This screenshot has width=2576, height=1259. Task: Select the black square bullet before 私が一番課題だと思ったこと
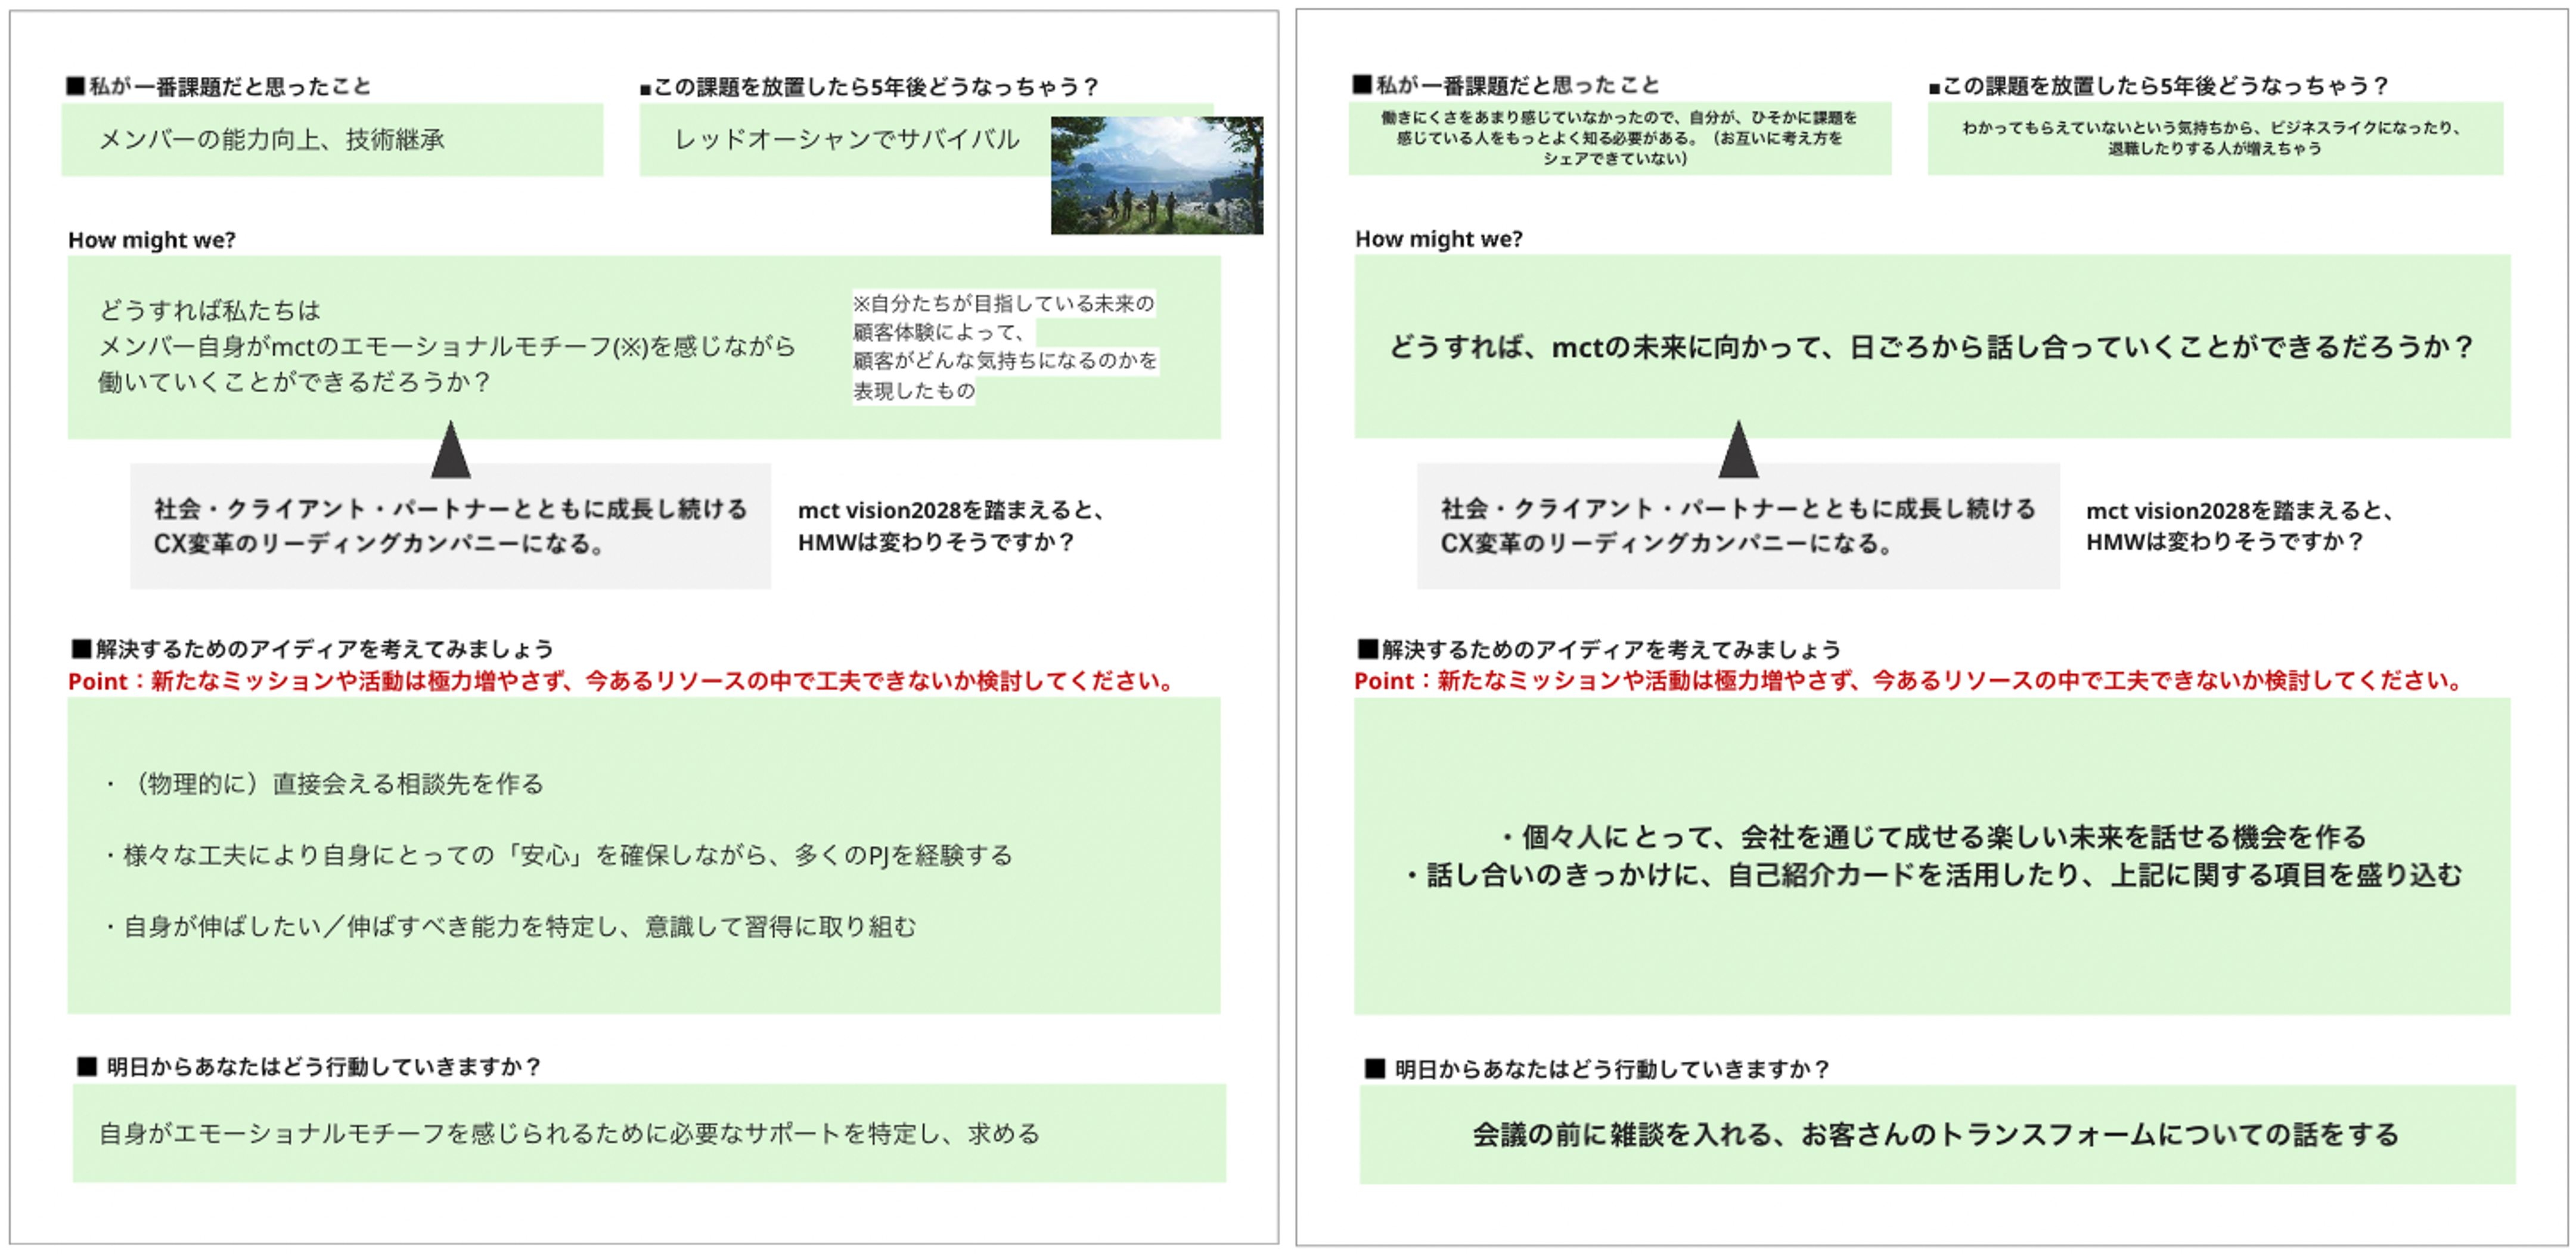click(75, 86)
